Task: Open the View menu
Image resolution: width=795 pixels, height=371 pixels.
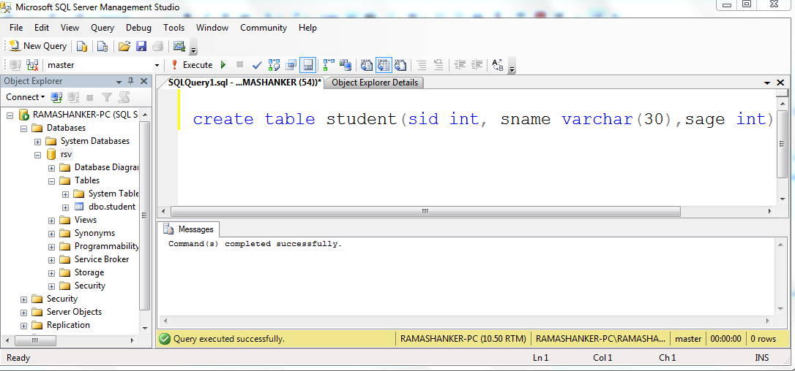Action: pos(70,28)
